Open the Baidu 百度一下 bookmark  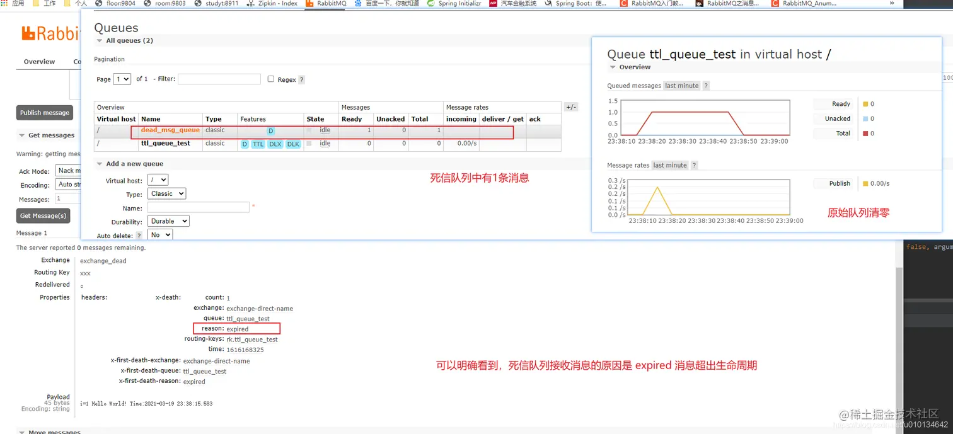click(386, 3)
